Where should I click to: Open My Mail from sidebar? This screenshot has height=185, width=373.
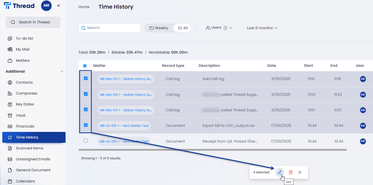23,49
